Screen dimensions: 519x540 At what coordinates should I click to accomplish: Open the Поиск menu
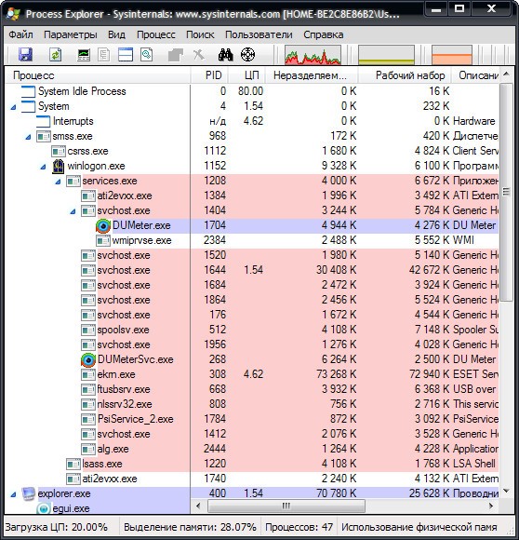200,34
